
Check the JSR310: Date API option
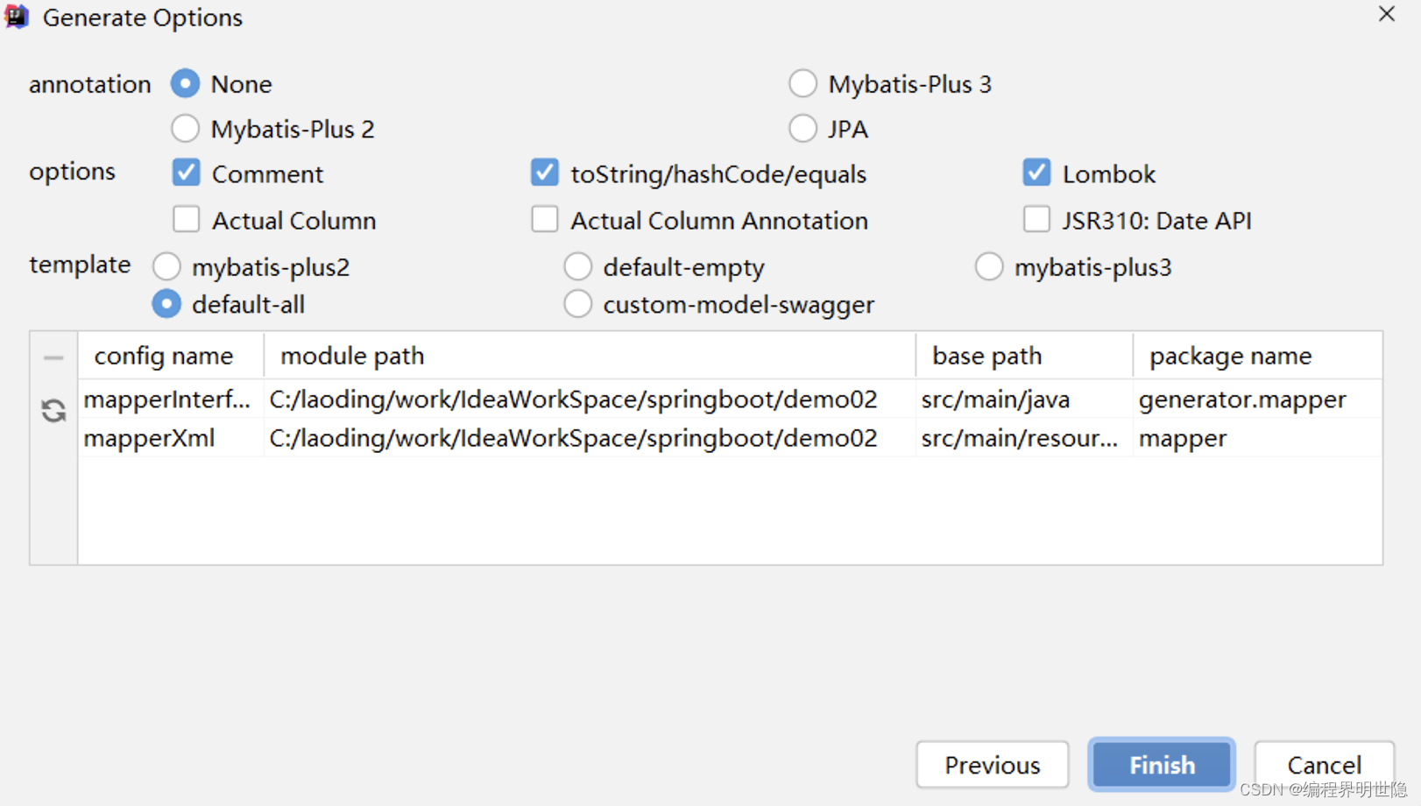(x=1036, y=219)
